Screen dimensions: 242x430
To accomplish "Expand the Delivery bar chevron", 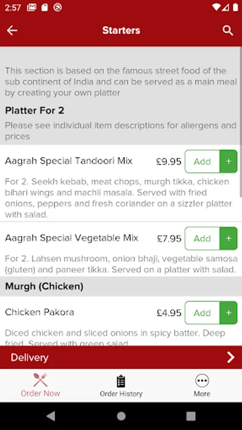I will 231,357.
